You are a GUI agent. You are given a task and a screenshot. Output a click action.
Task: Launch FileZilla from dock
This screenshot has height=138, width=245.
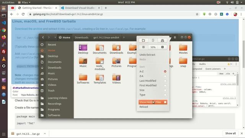tap(4, 52)
